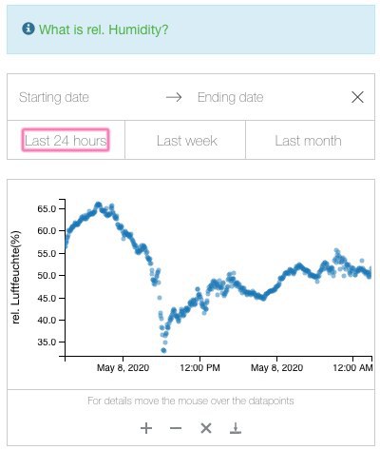
Task: Open the 'What is rel. Humidity?' link
Action: pyautogui.click(x=104, y=29)
